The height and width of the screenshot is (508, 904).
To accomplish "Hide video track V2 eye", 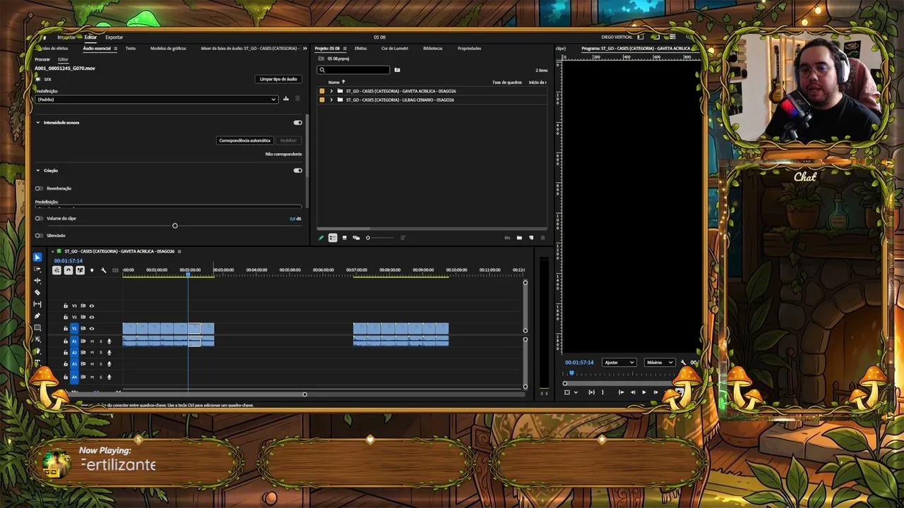I will [91, 317].
